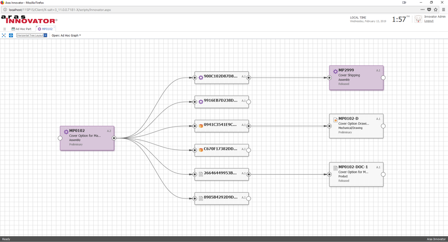
Task: Click the gear icon on MP2999 node
Action: (335, 72)
